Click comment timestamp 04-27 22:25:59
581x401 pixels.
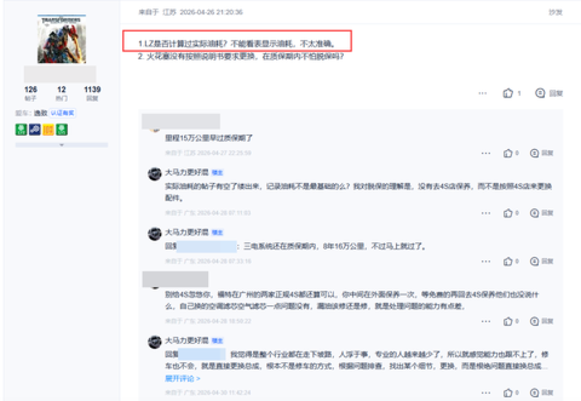click(x=224, y=153)
